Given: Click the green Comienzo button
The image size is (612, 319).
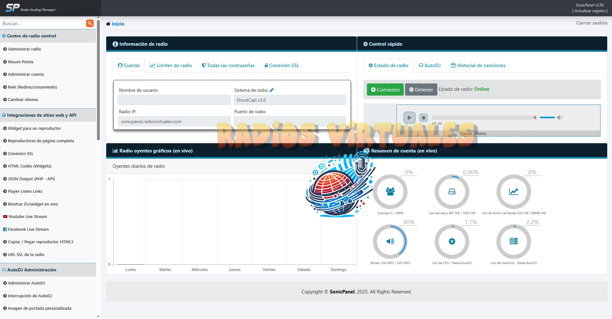Looking at the screenshot, I should (385, 90).
